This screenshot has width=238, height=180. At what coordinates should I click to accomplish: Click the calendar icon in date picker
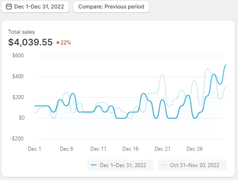(9, 7)
